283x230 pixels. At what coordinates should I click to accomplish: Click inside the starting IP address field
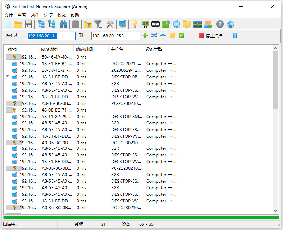pyautogui.click(x=50, y=35)
